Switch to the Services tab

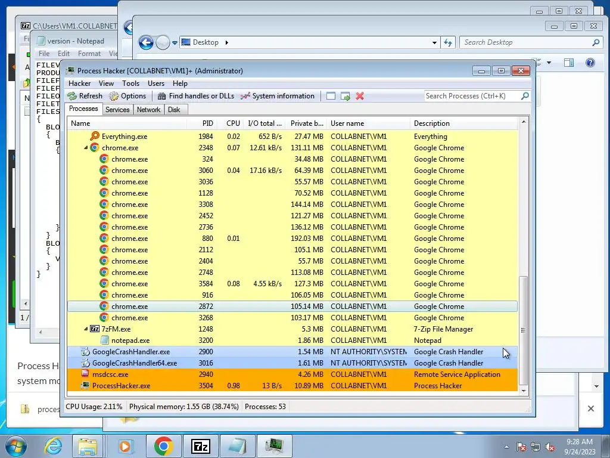point(117,110)
